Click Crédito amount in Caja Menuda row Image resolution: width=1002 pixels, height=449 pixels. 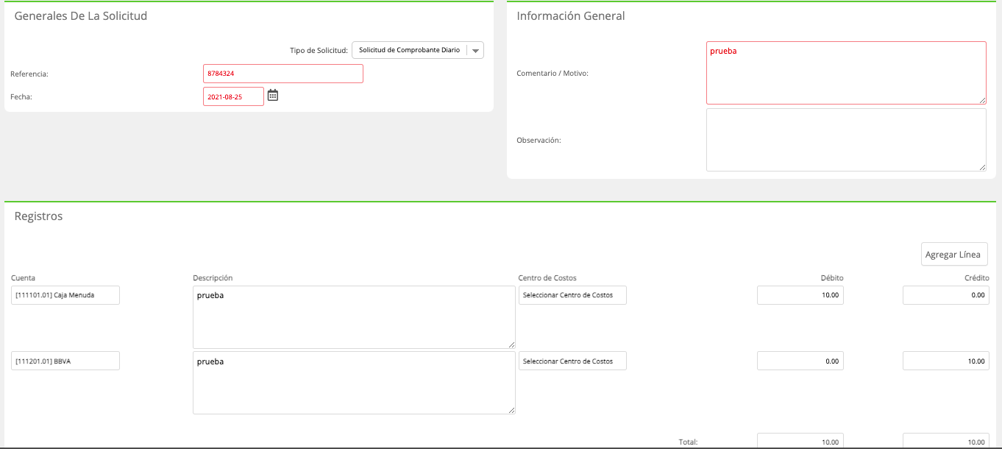(x=946, y=295)
